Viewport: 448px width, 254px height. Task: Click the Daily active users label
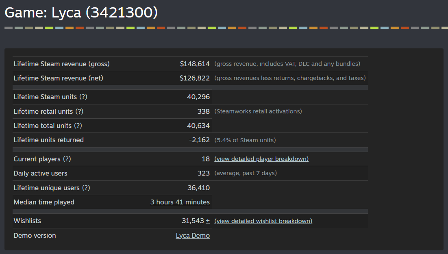40,173
